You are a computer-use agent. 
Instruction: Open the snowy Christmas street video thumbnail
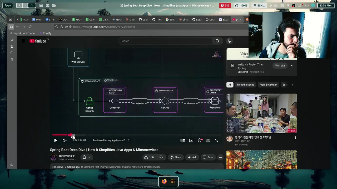[x=262, y=160]
